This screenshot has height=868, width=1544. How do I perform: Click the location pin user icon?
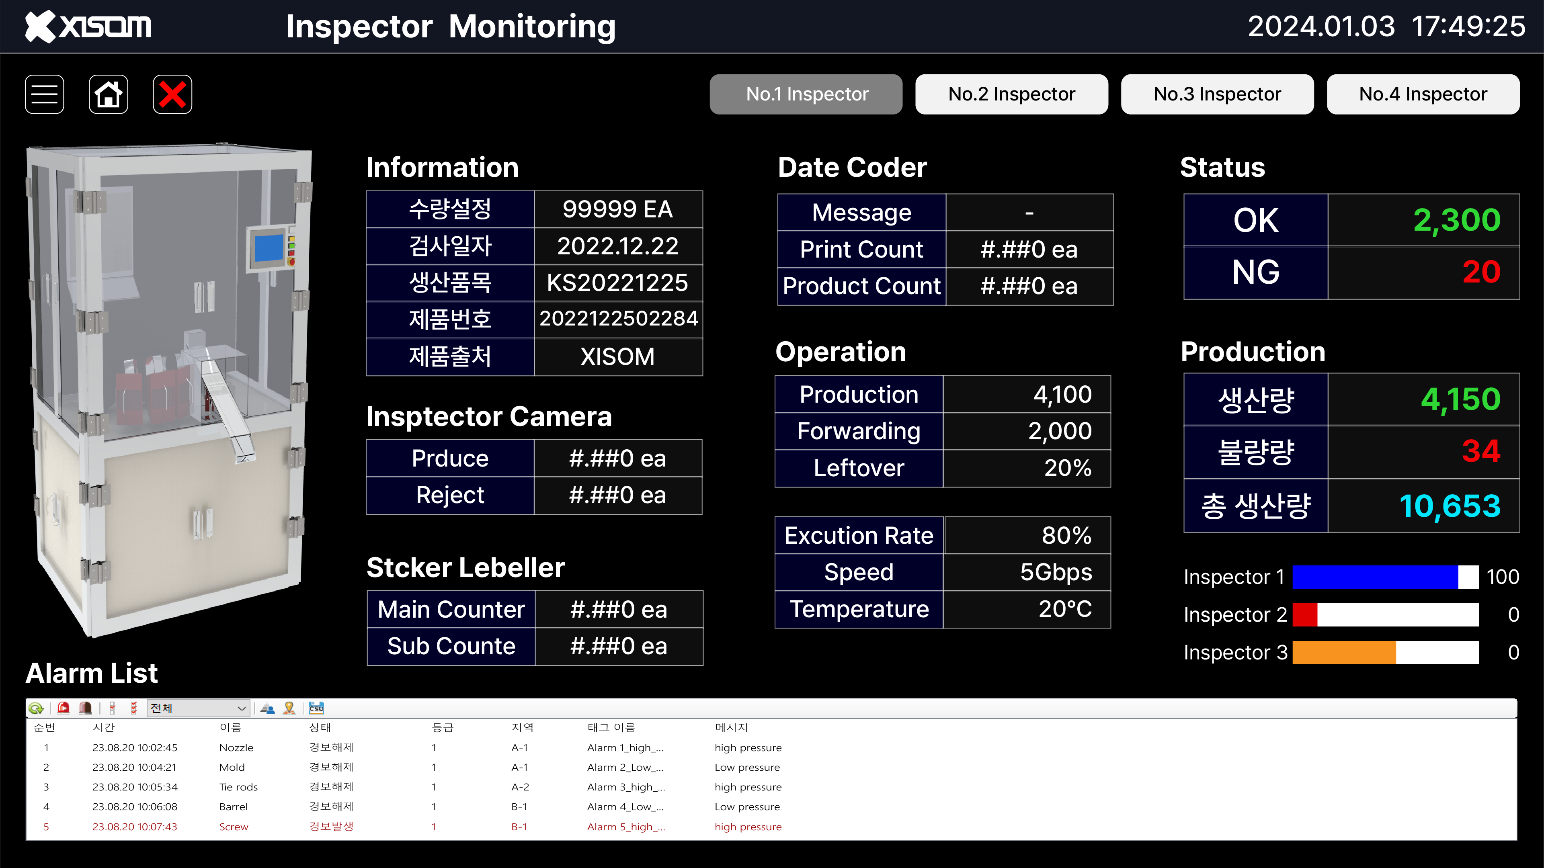[x=289, y=708]
